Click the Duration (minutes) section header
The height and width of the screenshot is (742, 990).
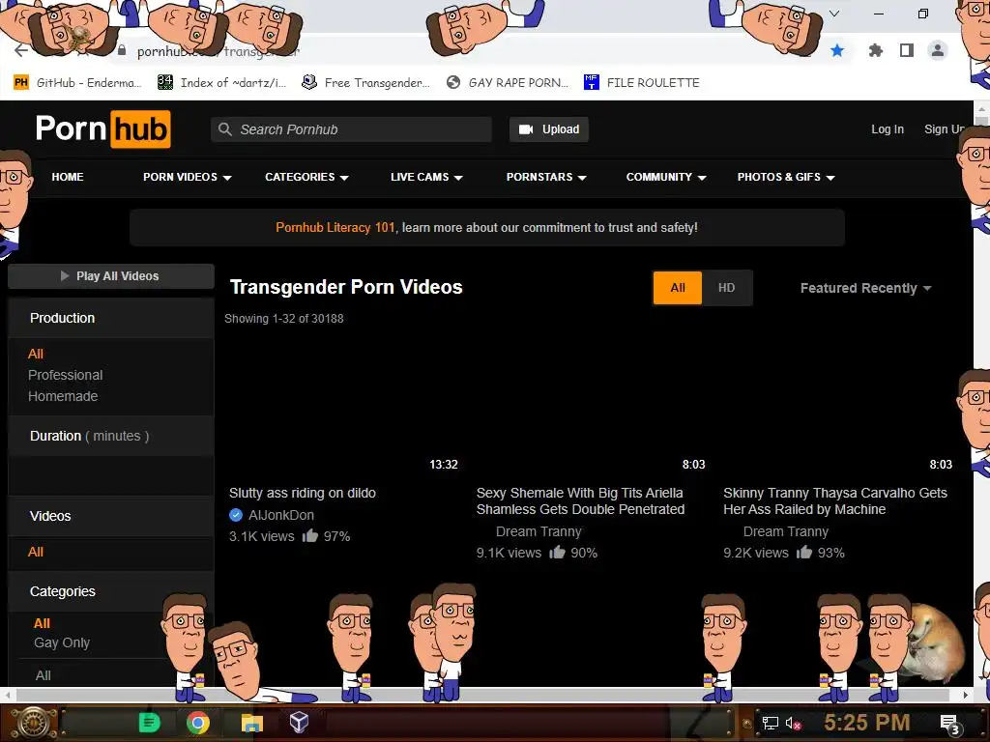point(111,436)
